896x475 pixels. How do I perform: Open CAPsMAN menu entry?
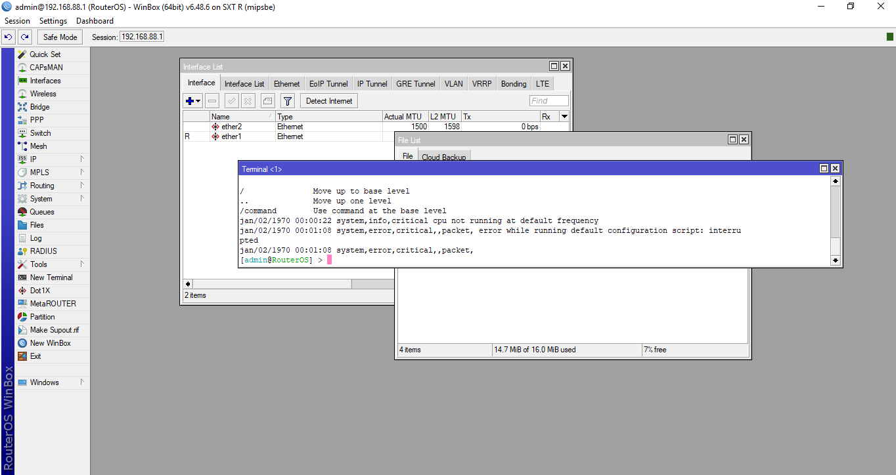coord(46,68)
